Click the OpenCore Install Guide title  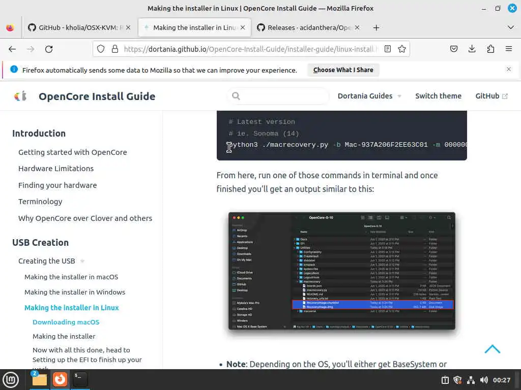point(97,96)
